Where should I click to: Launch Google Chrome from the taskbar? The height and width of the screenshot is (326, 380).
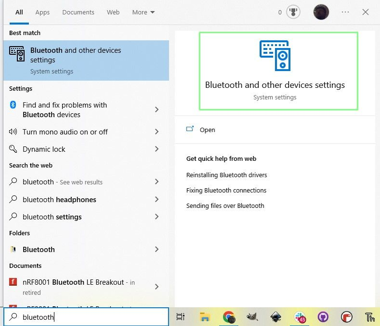[x=229, y=317]
